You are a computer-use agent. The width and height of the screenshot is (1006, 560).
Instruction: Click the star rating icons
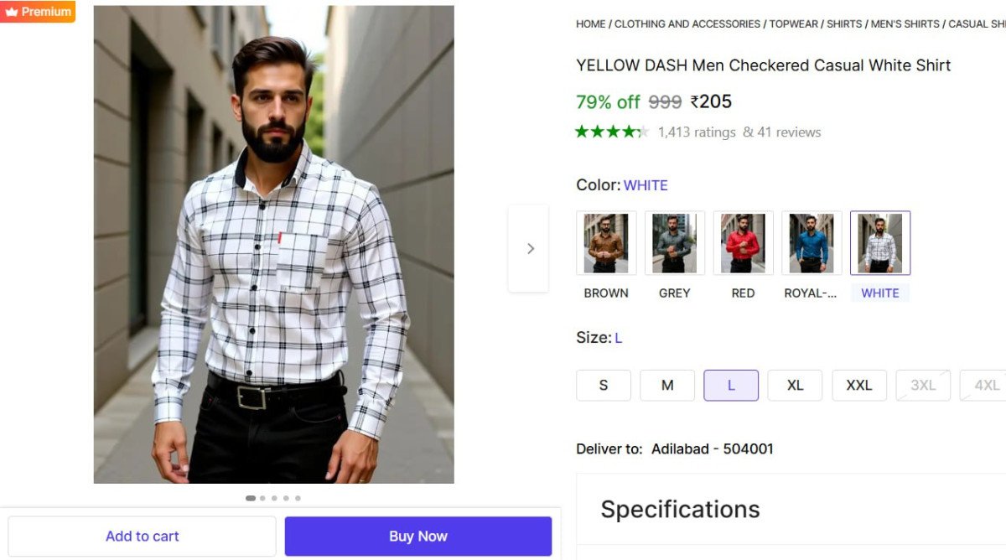pyautogui.click(x=612, y=132)
